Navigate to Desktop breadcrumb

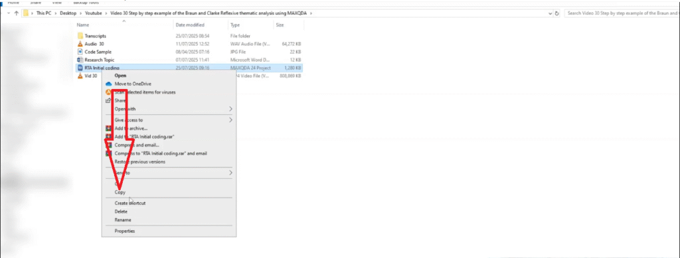pos(68,13)
